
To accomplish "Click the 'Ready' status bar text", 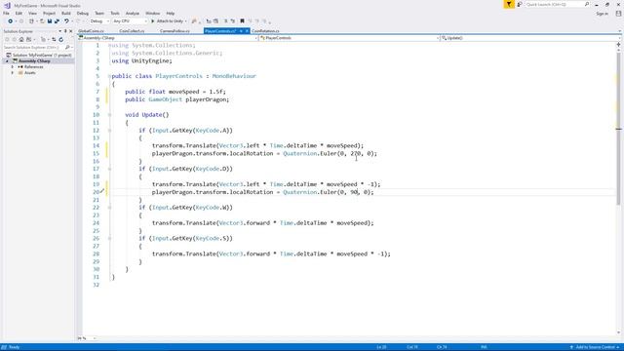I will (14, 347).
